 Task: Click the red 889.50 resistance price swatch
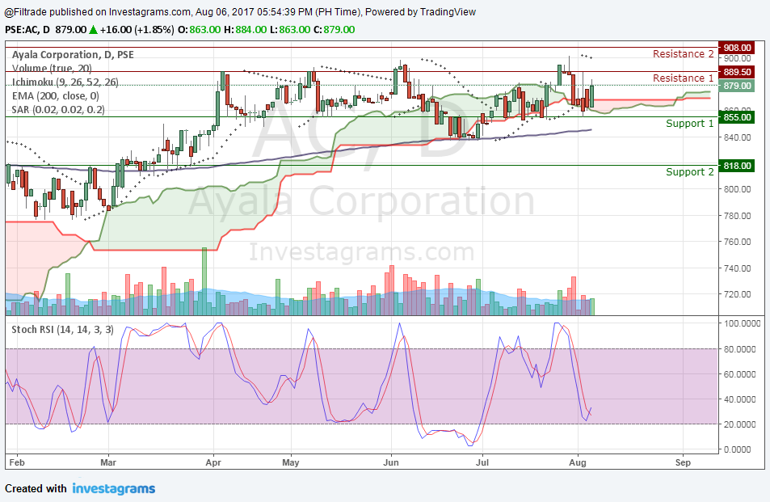[x=737, y=71]
